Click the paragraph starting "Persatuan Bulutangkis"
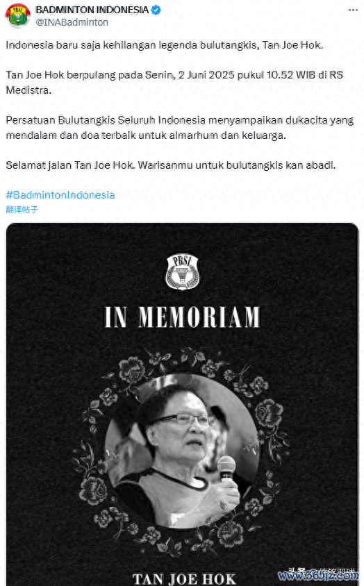 179,128
